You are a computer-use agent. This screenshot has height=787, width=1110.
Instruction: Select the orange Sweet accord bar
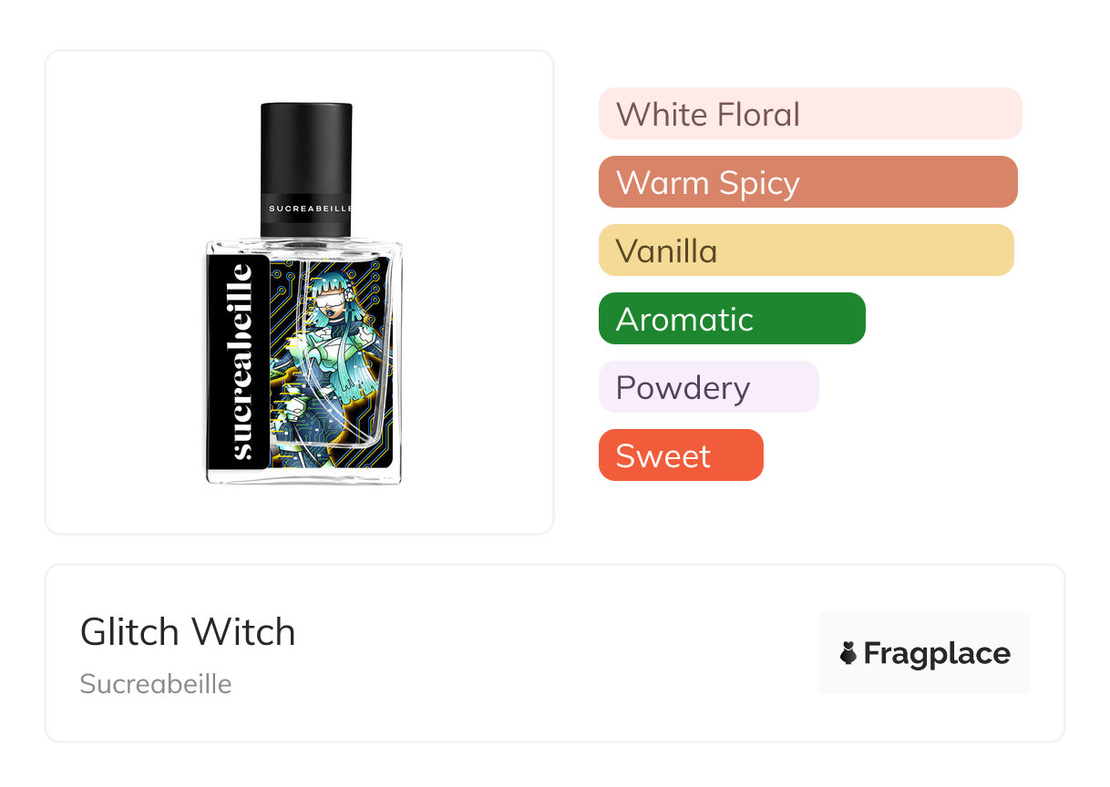click(681, 455)
